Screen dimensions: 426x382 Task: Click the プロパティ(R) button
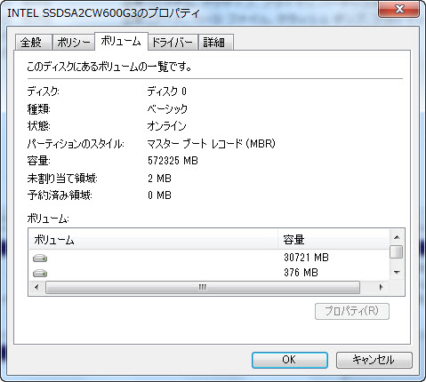(x=352, y=311)
